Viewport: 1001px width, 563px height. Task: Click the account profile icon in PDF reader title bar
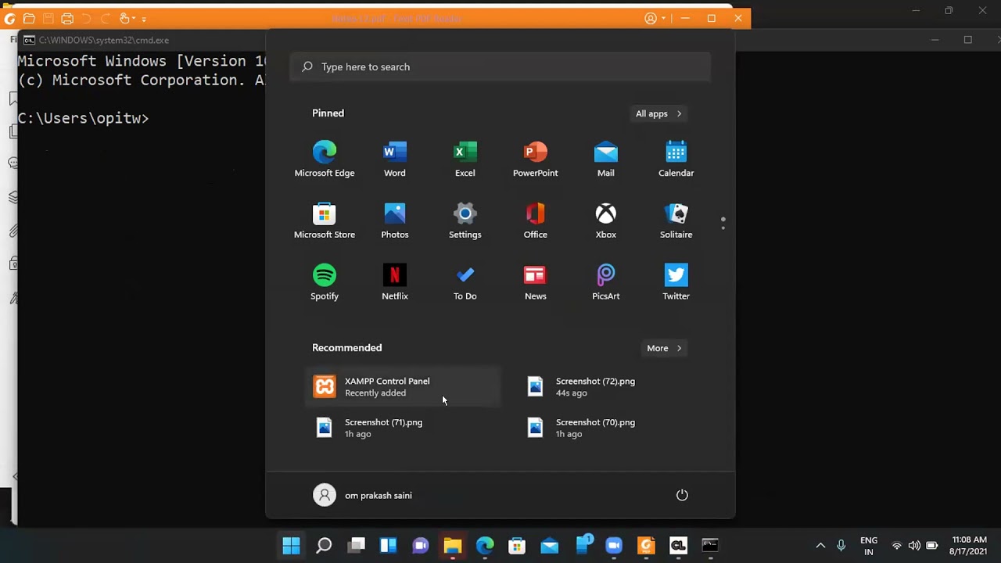[x=651, y=18]
